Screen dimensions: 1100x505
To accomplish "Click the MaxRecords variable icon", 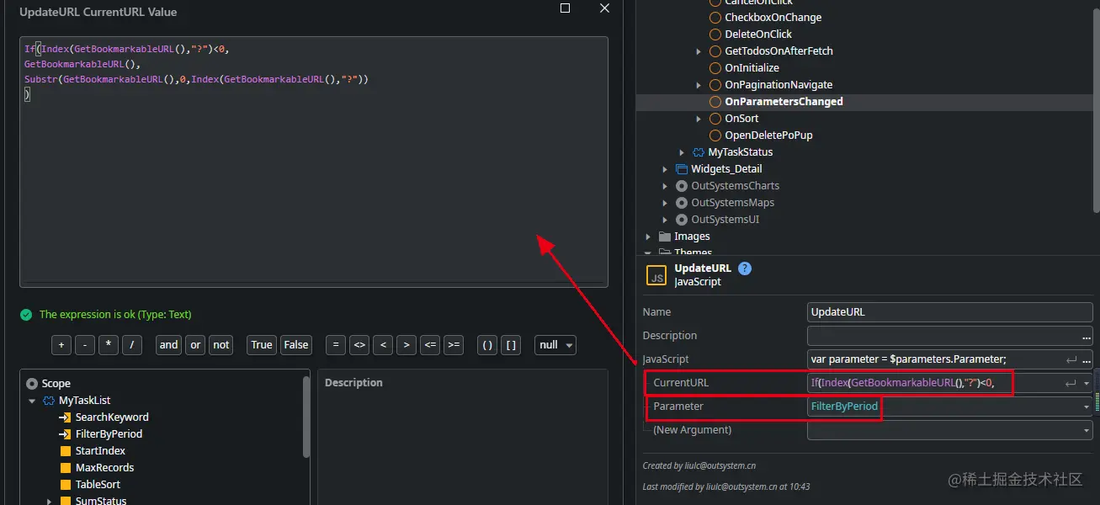I will point(66,467).
